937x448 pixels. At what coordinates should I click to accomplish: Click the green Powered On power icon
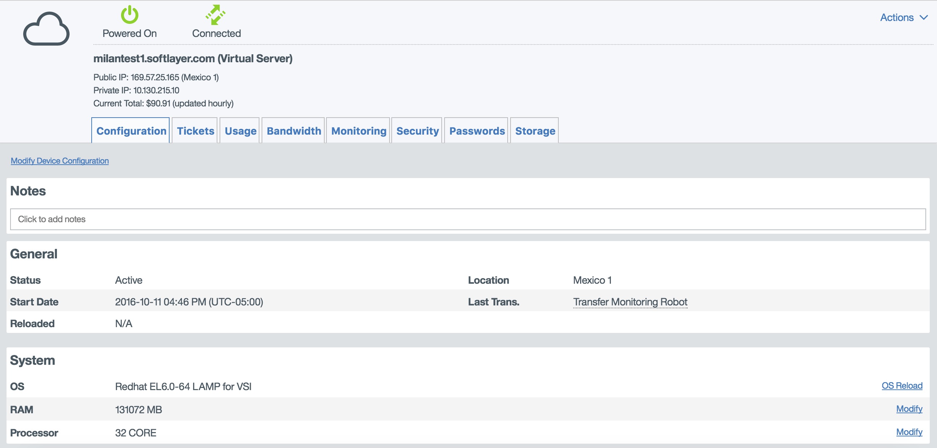coord(129,15)
